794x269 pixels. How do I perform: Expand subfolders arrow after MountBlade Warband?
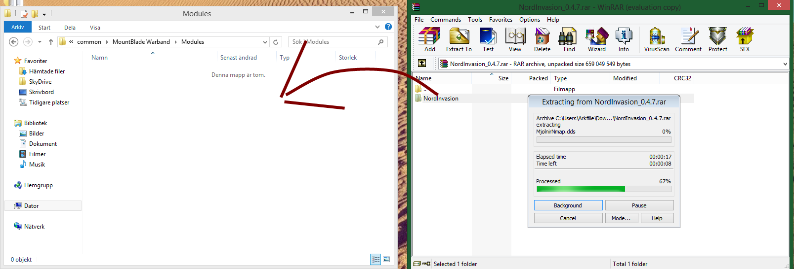point(175,42)
